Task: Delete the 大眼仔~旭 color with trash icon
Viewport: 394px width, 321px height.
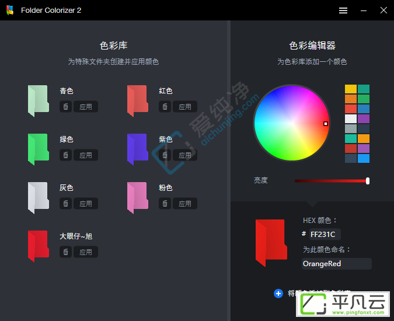Action: [65, 252]
